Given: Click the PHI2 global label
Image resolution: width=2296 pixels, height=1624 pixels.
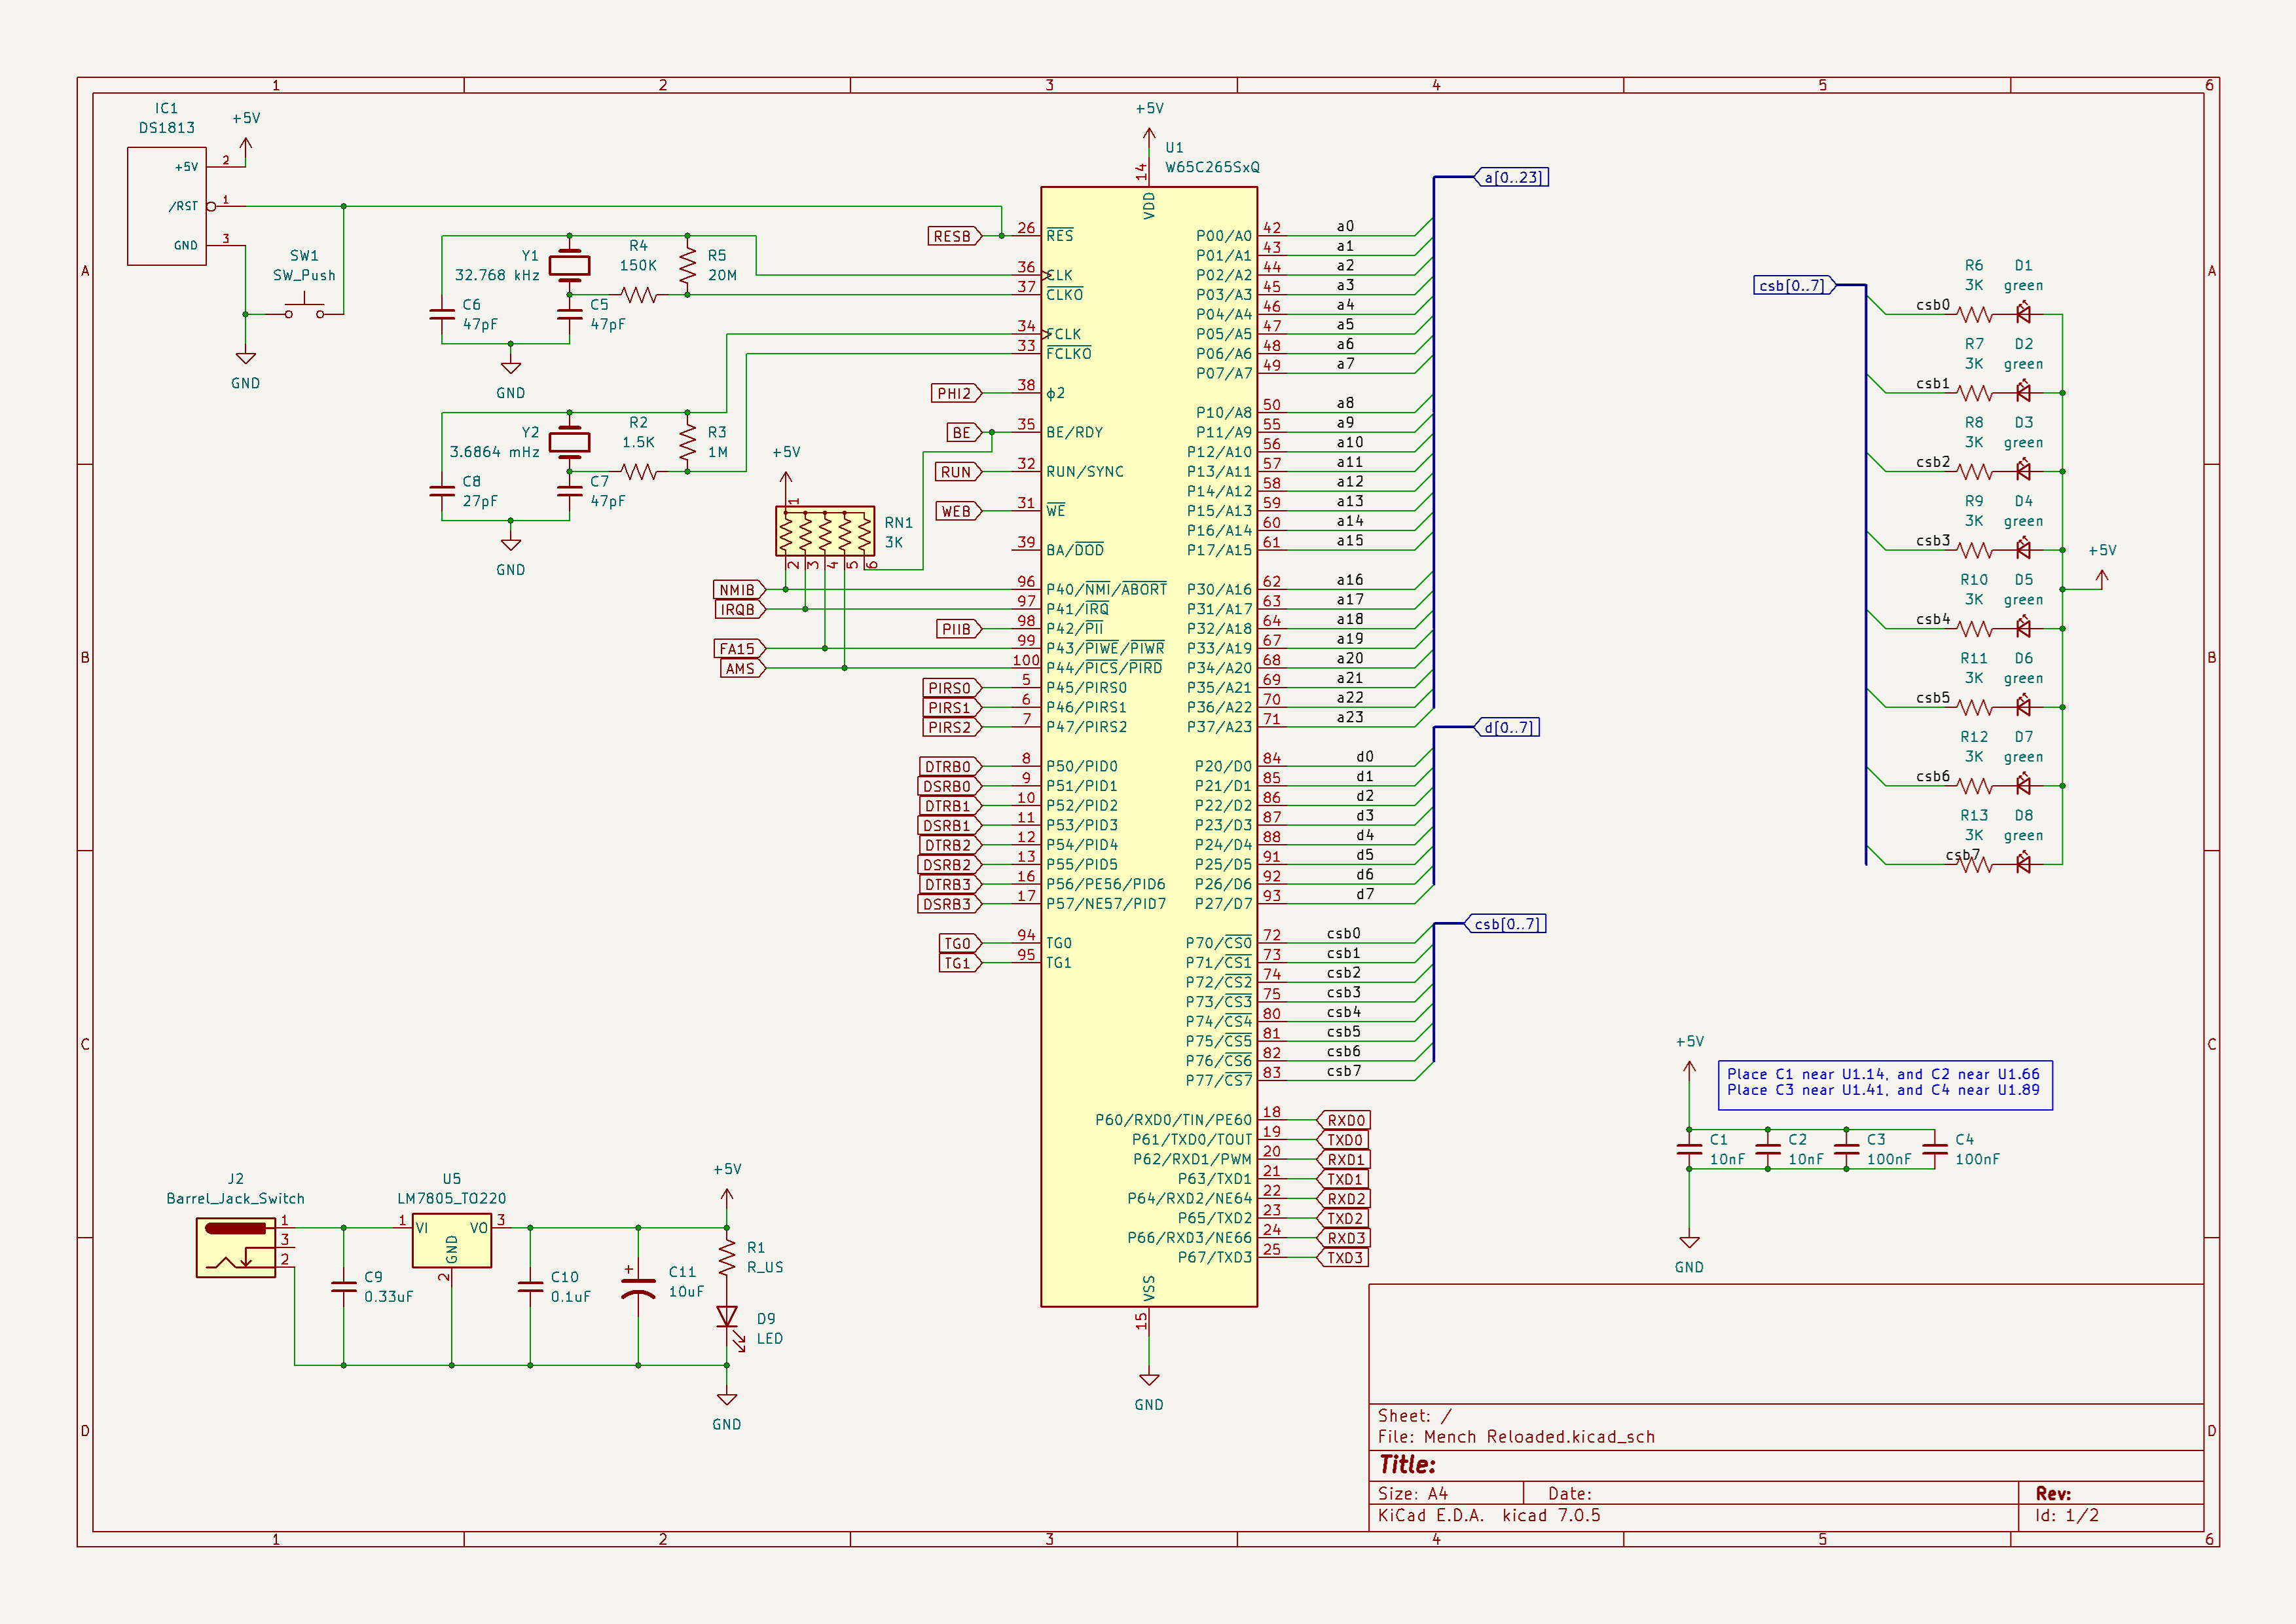Looking at the screenshot, I should tap(954, 394).
